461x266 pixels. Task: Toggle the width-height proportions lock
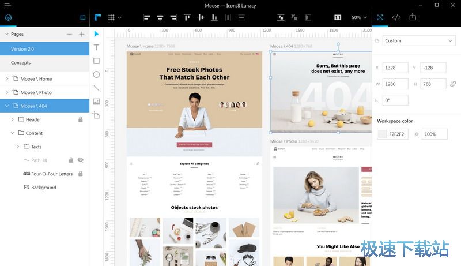(452, 84)
